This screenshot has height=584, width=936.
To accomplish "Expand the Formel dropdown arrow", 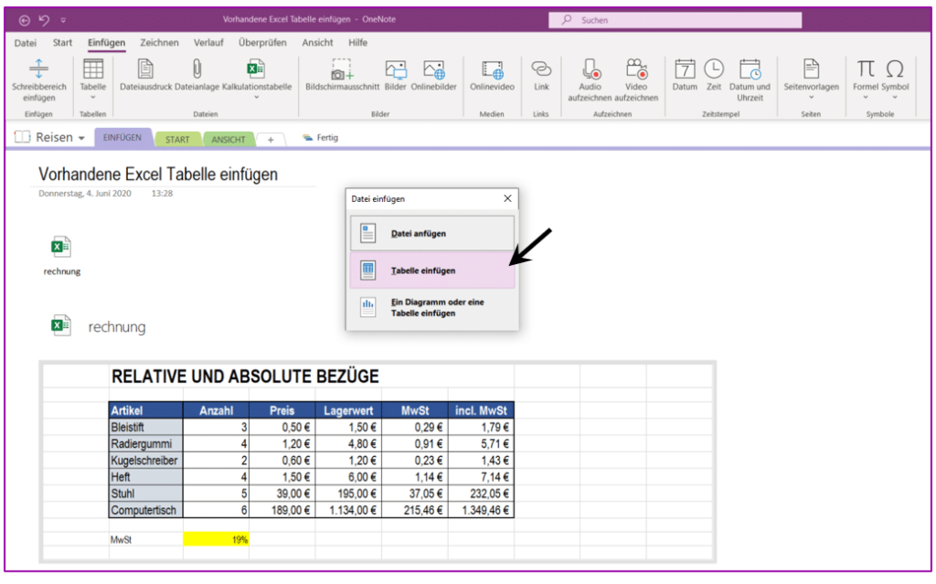I will click(x=866, y=97).
